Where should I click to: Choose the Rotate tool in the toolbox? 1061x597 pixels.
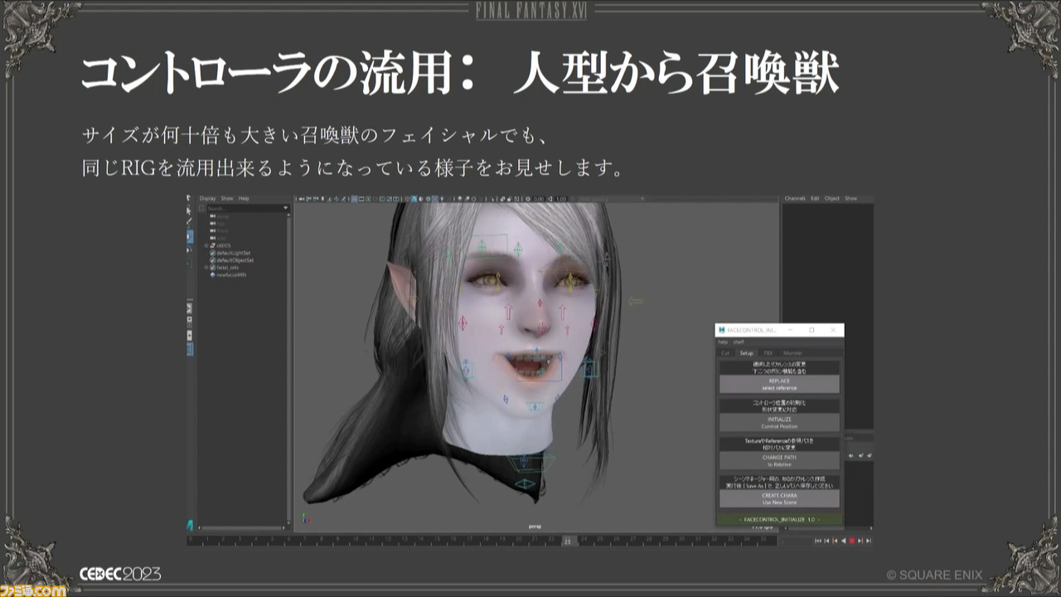point(190,248)
